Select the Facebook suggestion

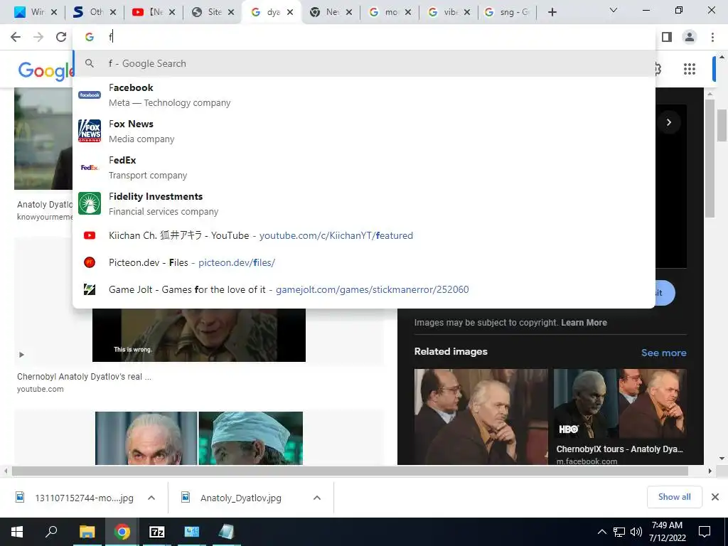coord(363,95)
